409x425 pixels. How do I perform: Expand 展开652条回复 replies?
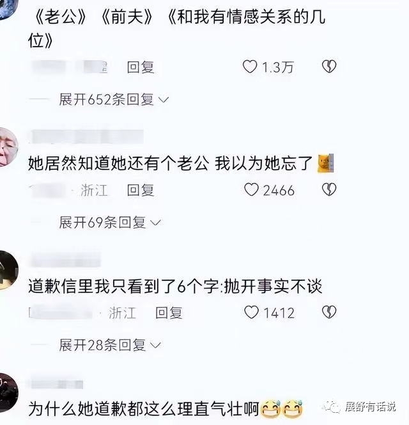(x=114, y=99)
